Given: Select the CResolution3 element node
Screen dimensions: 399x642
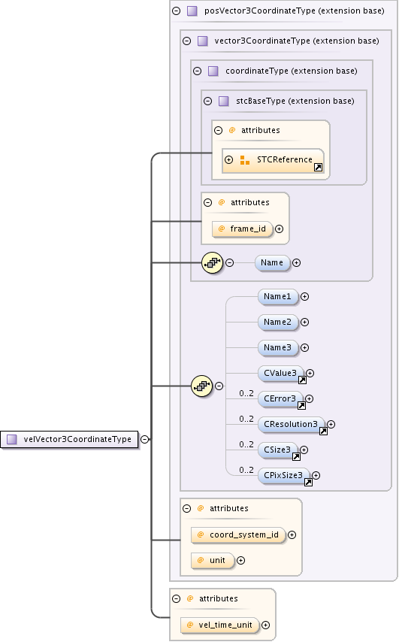Looking at the screenshot, I should pyautogui.click(x=292, y=424).
